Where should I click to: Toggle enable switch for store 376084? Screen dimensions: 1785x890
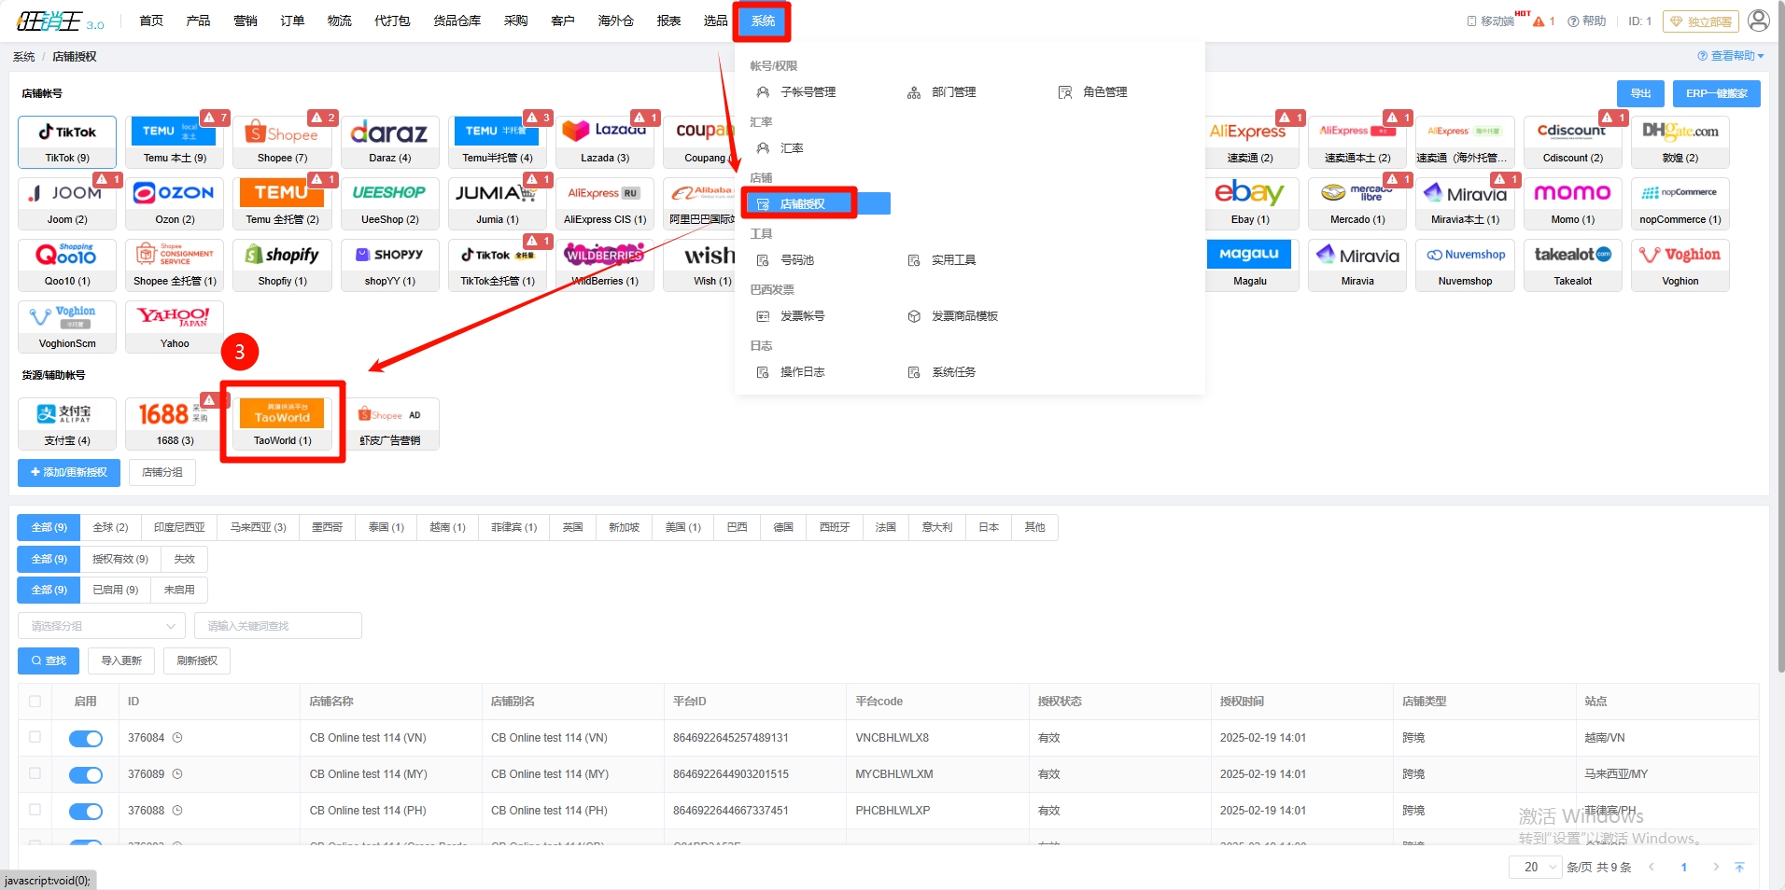coord(86,739)
